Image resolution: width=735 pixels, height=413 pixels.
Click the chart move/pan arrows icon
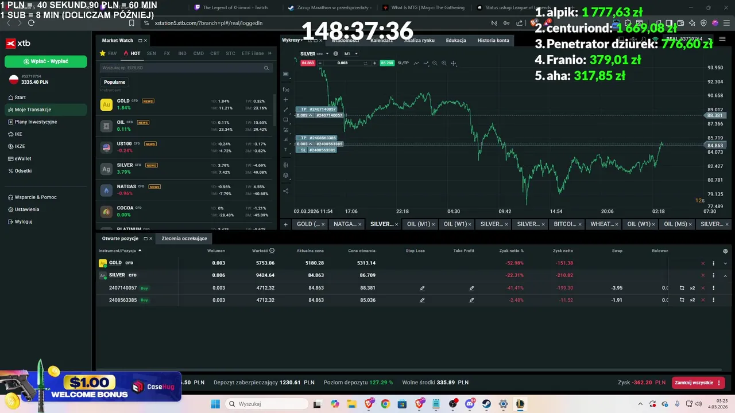(454, 63)
